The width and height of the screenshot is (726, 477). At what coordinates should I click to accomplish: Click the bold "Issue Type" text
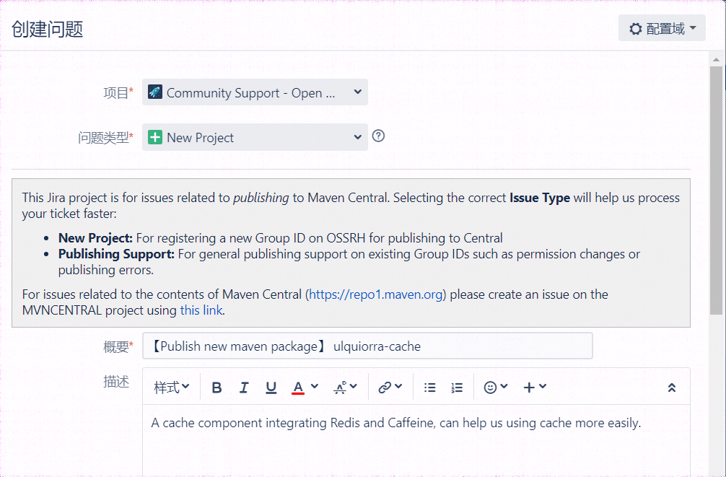(539, 198)
